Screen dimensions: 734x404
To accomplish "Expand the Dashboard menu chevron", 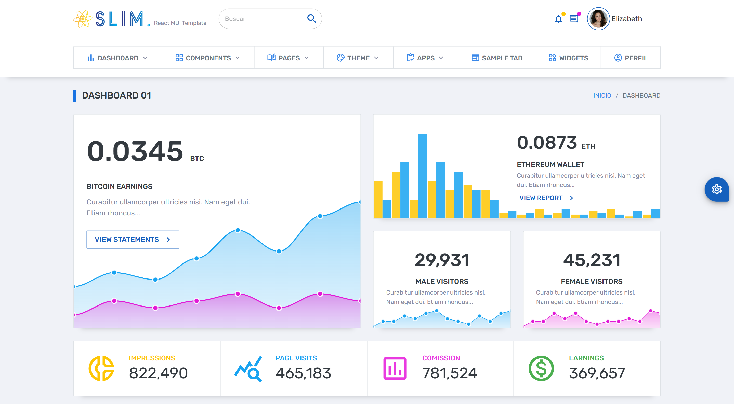I will click(145, 58).
